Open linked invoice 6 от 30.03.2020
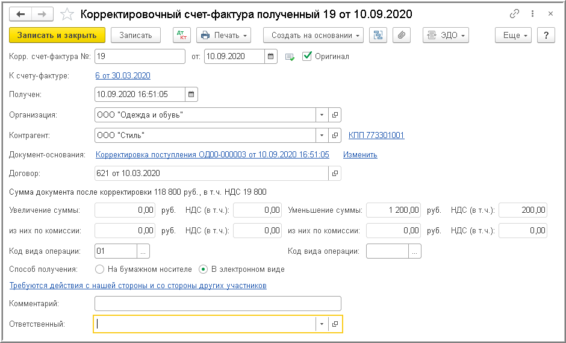Image resolution: width=566 pixels, height=343 pixels. click(123, 75)
